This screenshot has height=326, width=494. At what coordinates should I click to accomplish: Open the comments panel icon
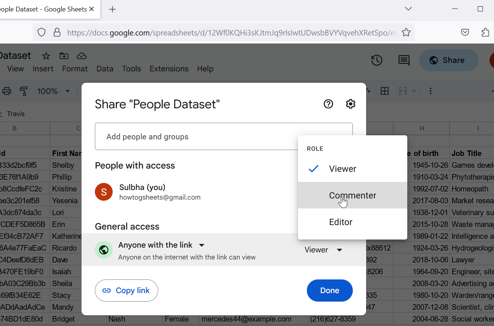(404, 60)
